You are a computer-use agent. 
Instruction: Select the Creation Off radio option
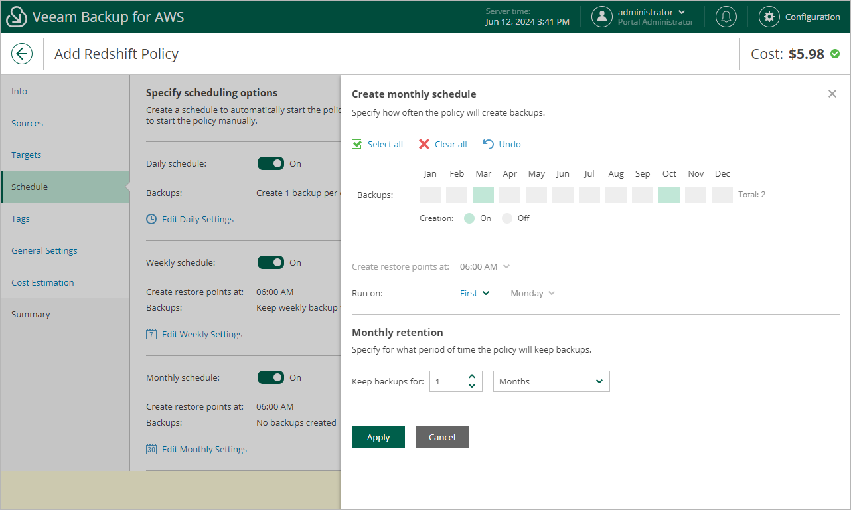[x=507, y=218]
